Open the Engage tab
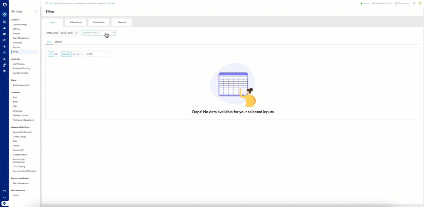Image resolution: width=424 pixels, height=207 pixels. click(58, 42)
